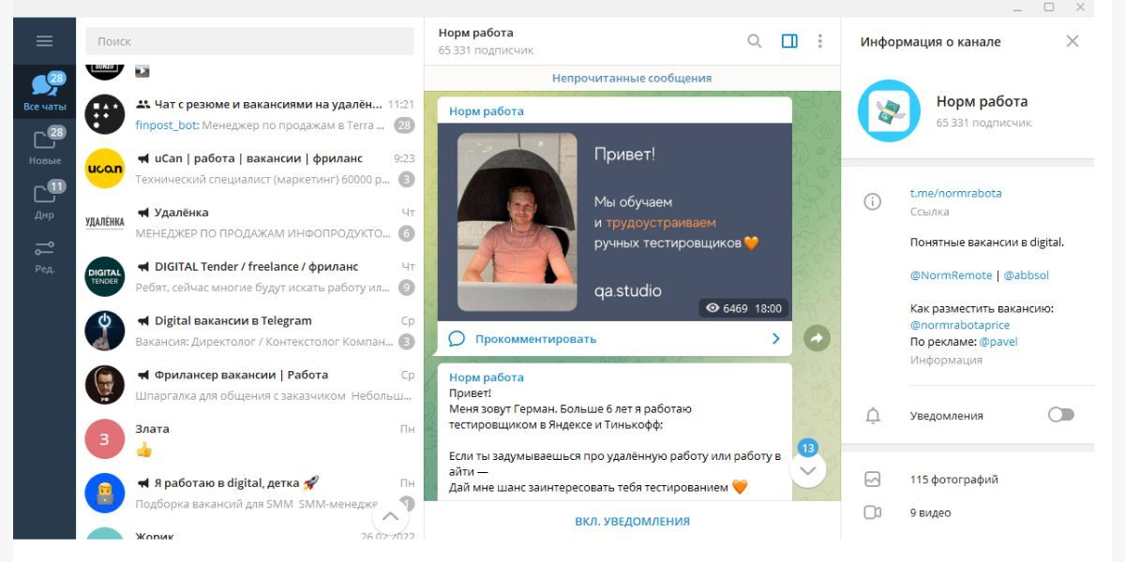Click the photos icon in the info panel
This screenshot has width=1125, height=562.
tap(873, 480)
